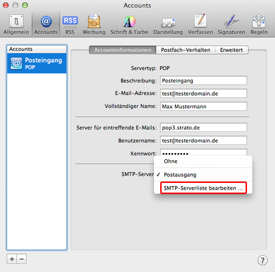Add a new account with plus button
This screenshot has height=272, width=275.
pos(12,259)
